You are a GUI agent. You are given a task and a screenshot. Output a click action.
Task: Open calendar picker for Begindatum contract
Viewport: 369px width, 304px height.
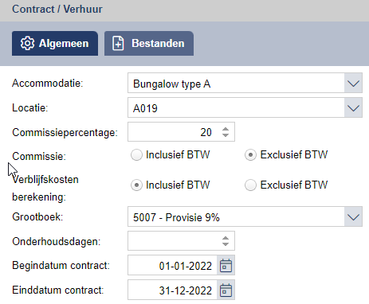pyautogui.click(x=226, y=266)
